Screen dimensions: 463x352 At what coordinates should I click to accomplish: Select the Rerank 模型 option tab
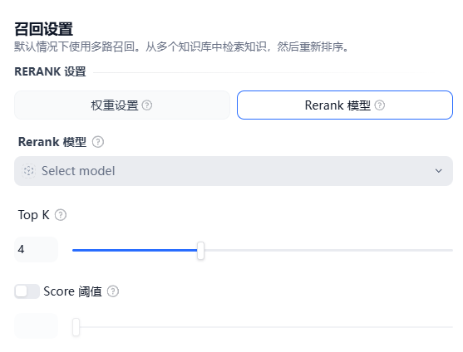tap(345, 105)
